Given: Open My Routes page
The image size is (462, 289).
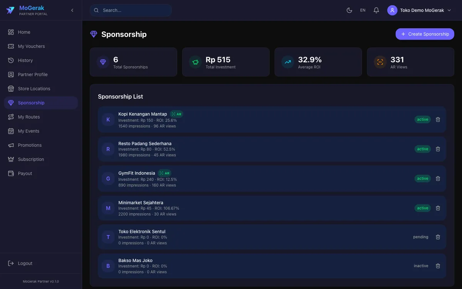Looking at the screenshot, I should coord(41,117).
